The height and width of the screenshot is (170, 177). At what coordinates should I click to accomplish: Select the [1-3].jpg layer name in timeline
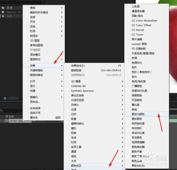click(x=16, y=121)
